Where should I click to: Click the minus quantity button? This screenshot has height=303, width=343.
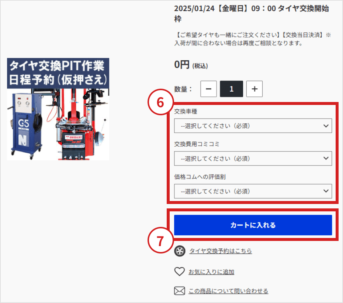(x=208, y=89)
